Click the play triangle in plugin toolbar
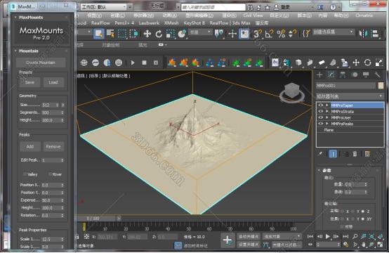Screen dimensions: 389x253 [133, 63]
